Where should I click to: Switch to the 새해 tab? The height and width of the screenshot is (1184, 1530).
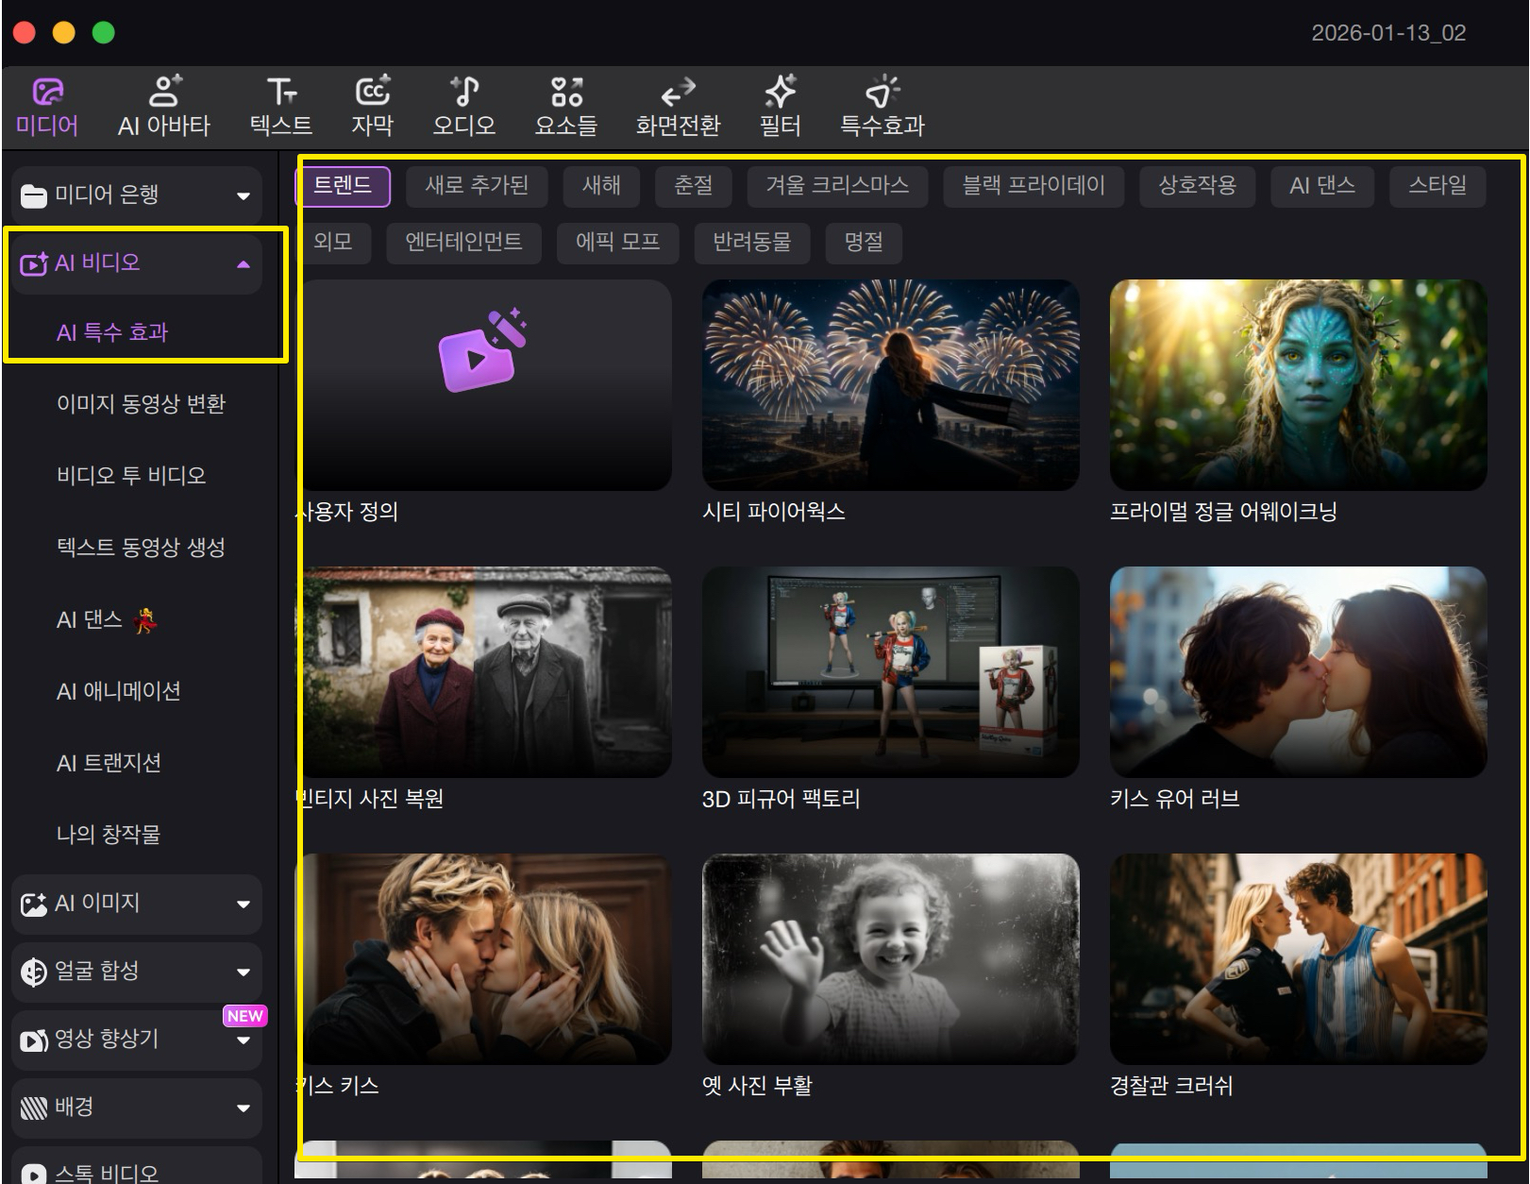602,185
